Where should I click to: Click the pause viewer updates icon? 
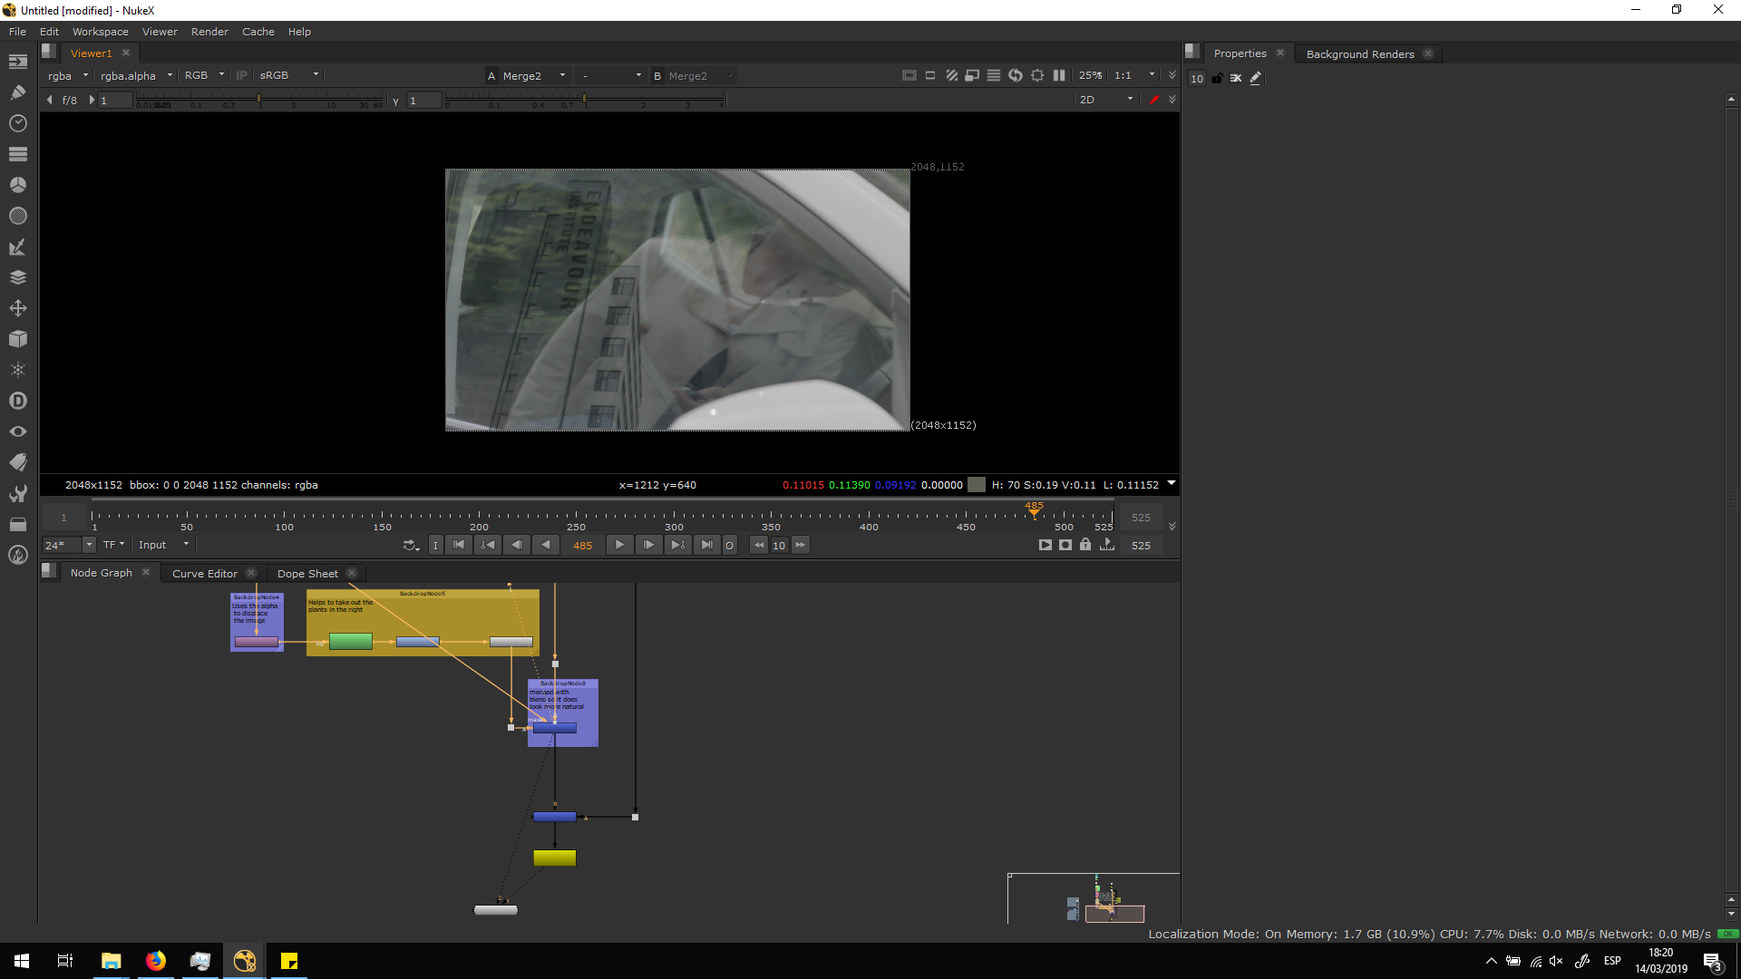click(1059, 76)
